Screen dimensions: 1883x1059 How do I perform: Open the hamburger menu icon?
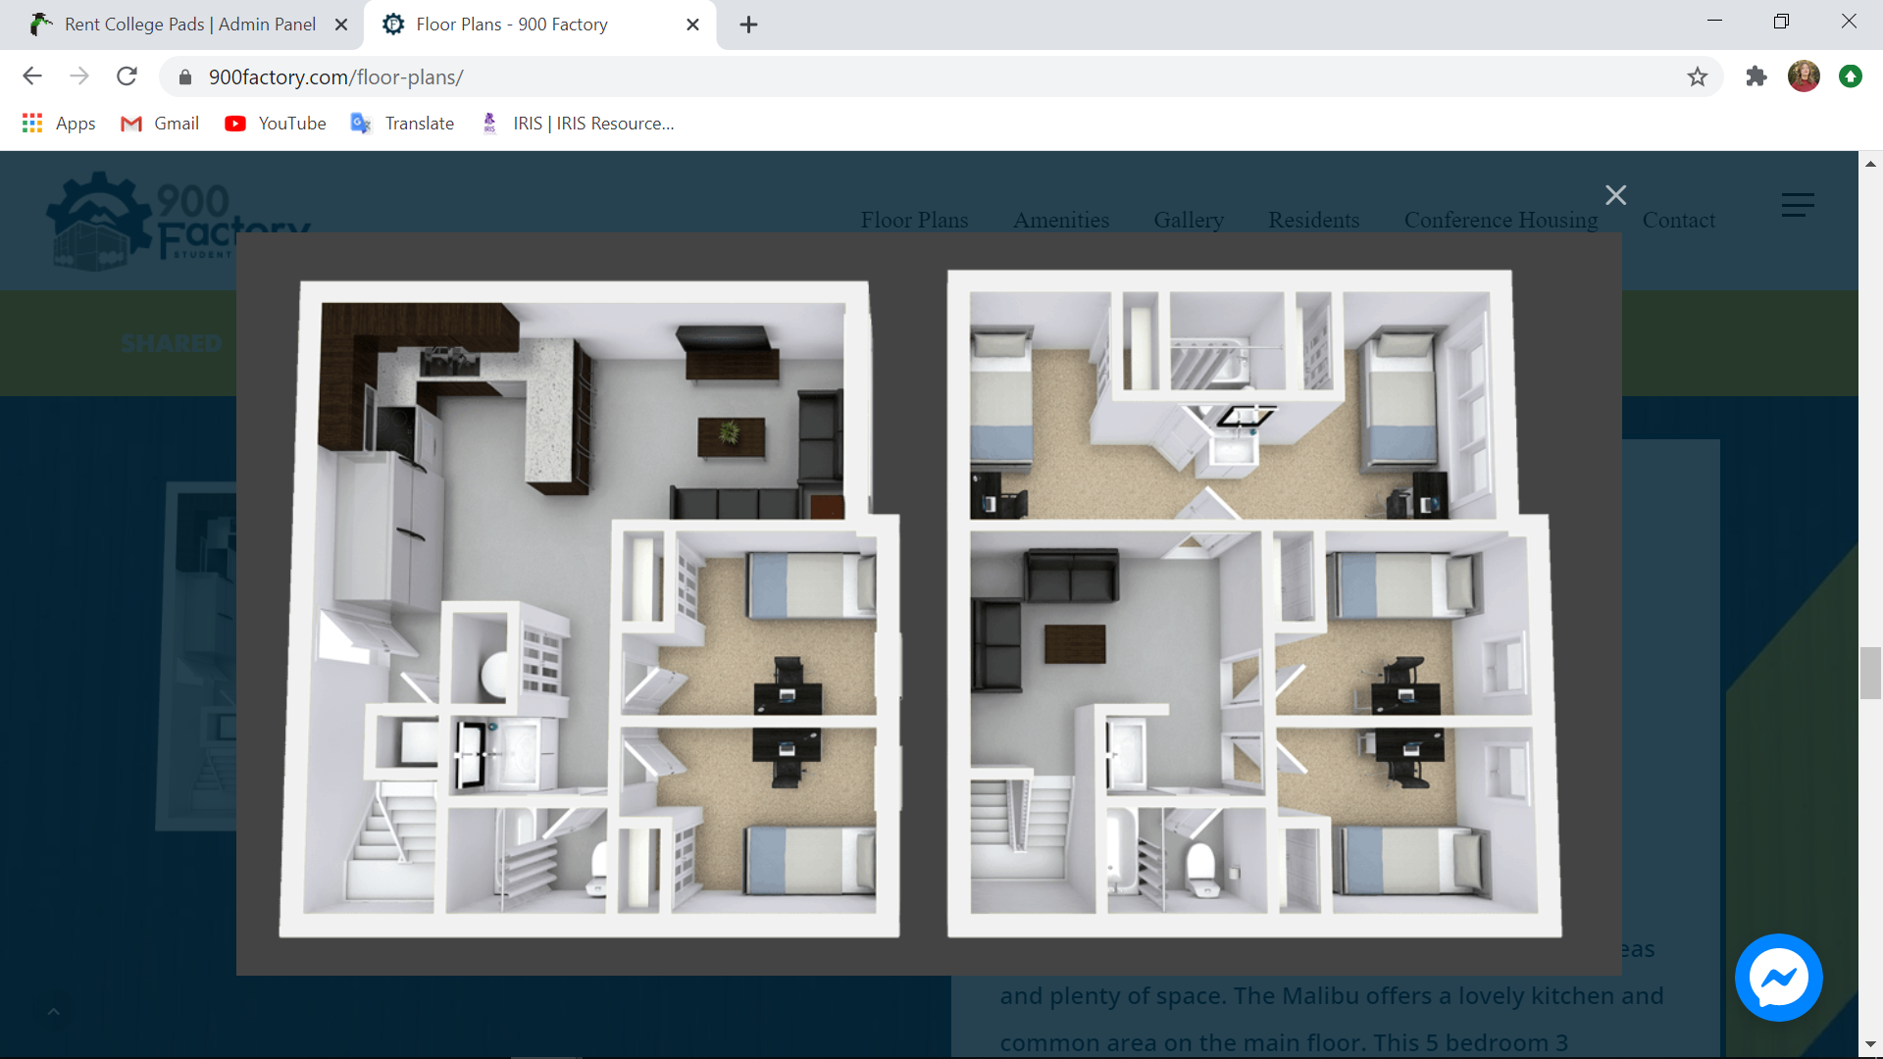point(1798,204)
